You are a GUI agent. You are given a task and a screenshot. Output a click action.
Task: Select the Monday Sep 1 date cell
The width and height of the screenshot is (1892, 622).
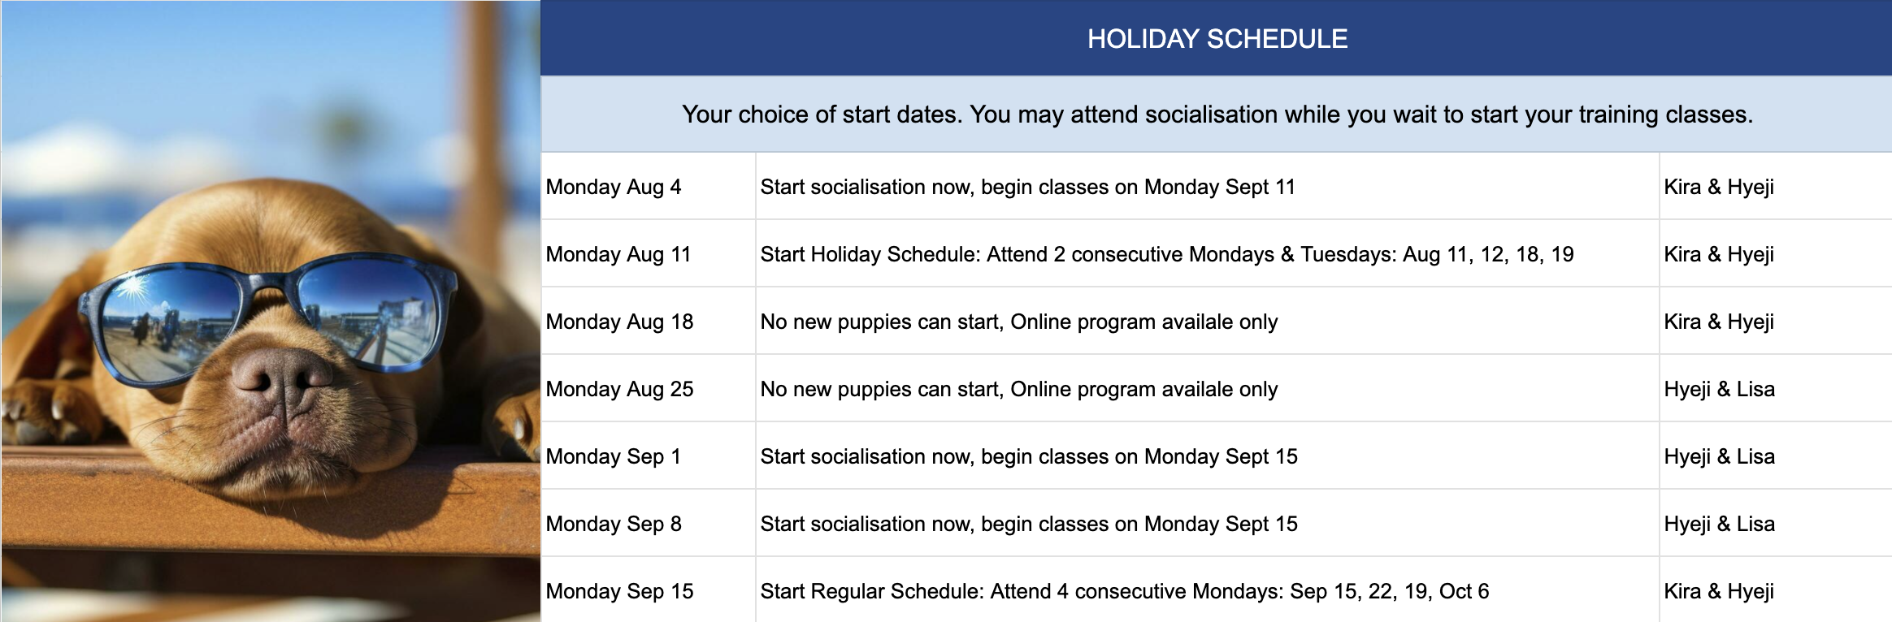click(649, 456)
